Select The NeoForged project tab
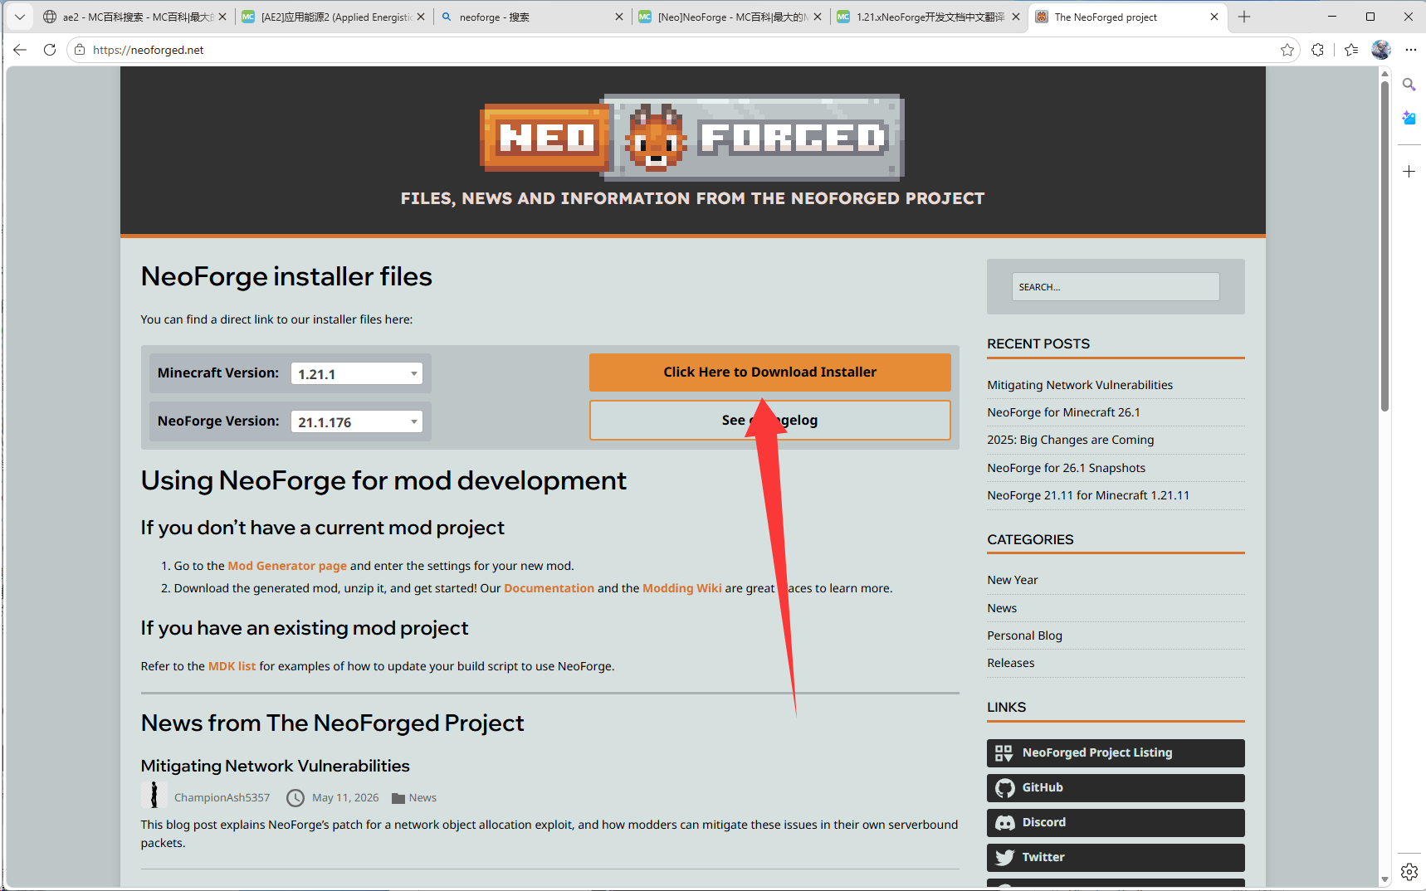Viewport: 1426px width, 891px height. click(x=1126, y=17)
